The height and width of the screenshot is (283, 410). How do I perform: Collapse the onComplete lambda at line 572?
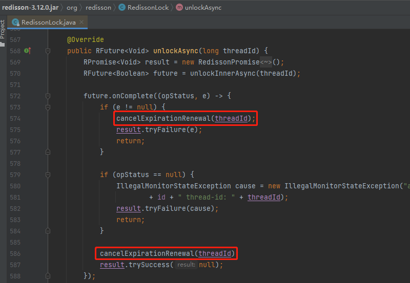click(48, 96)
